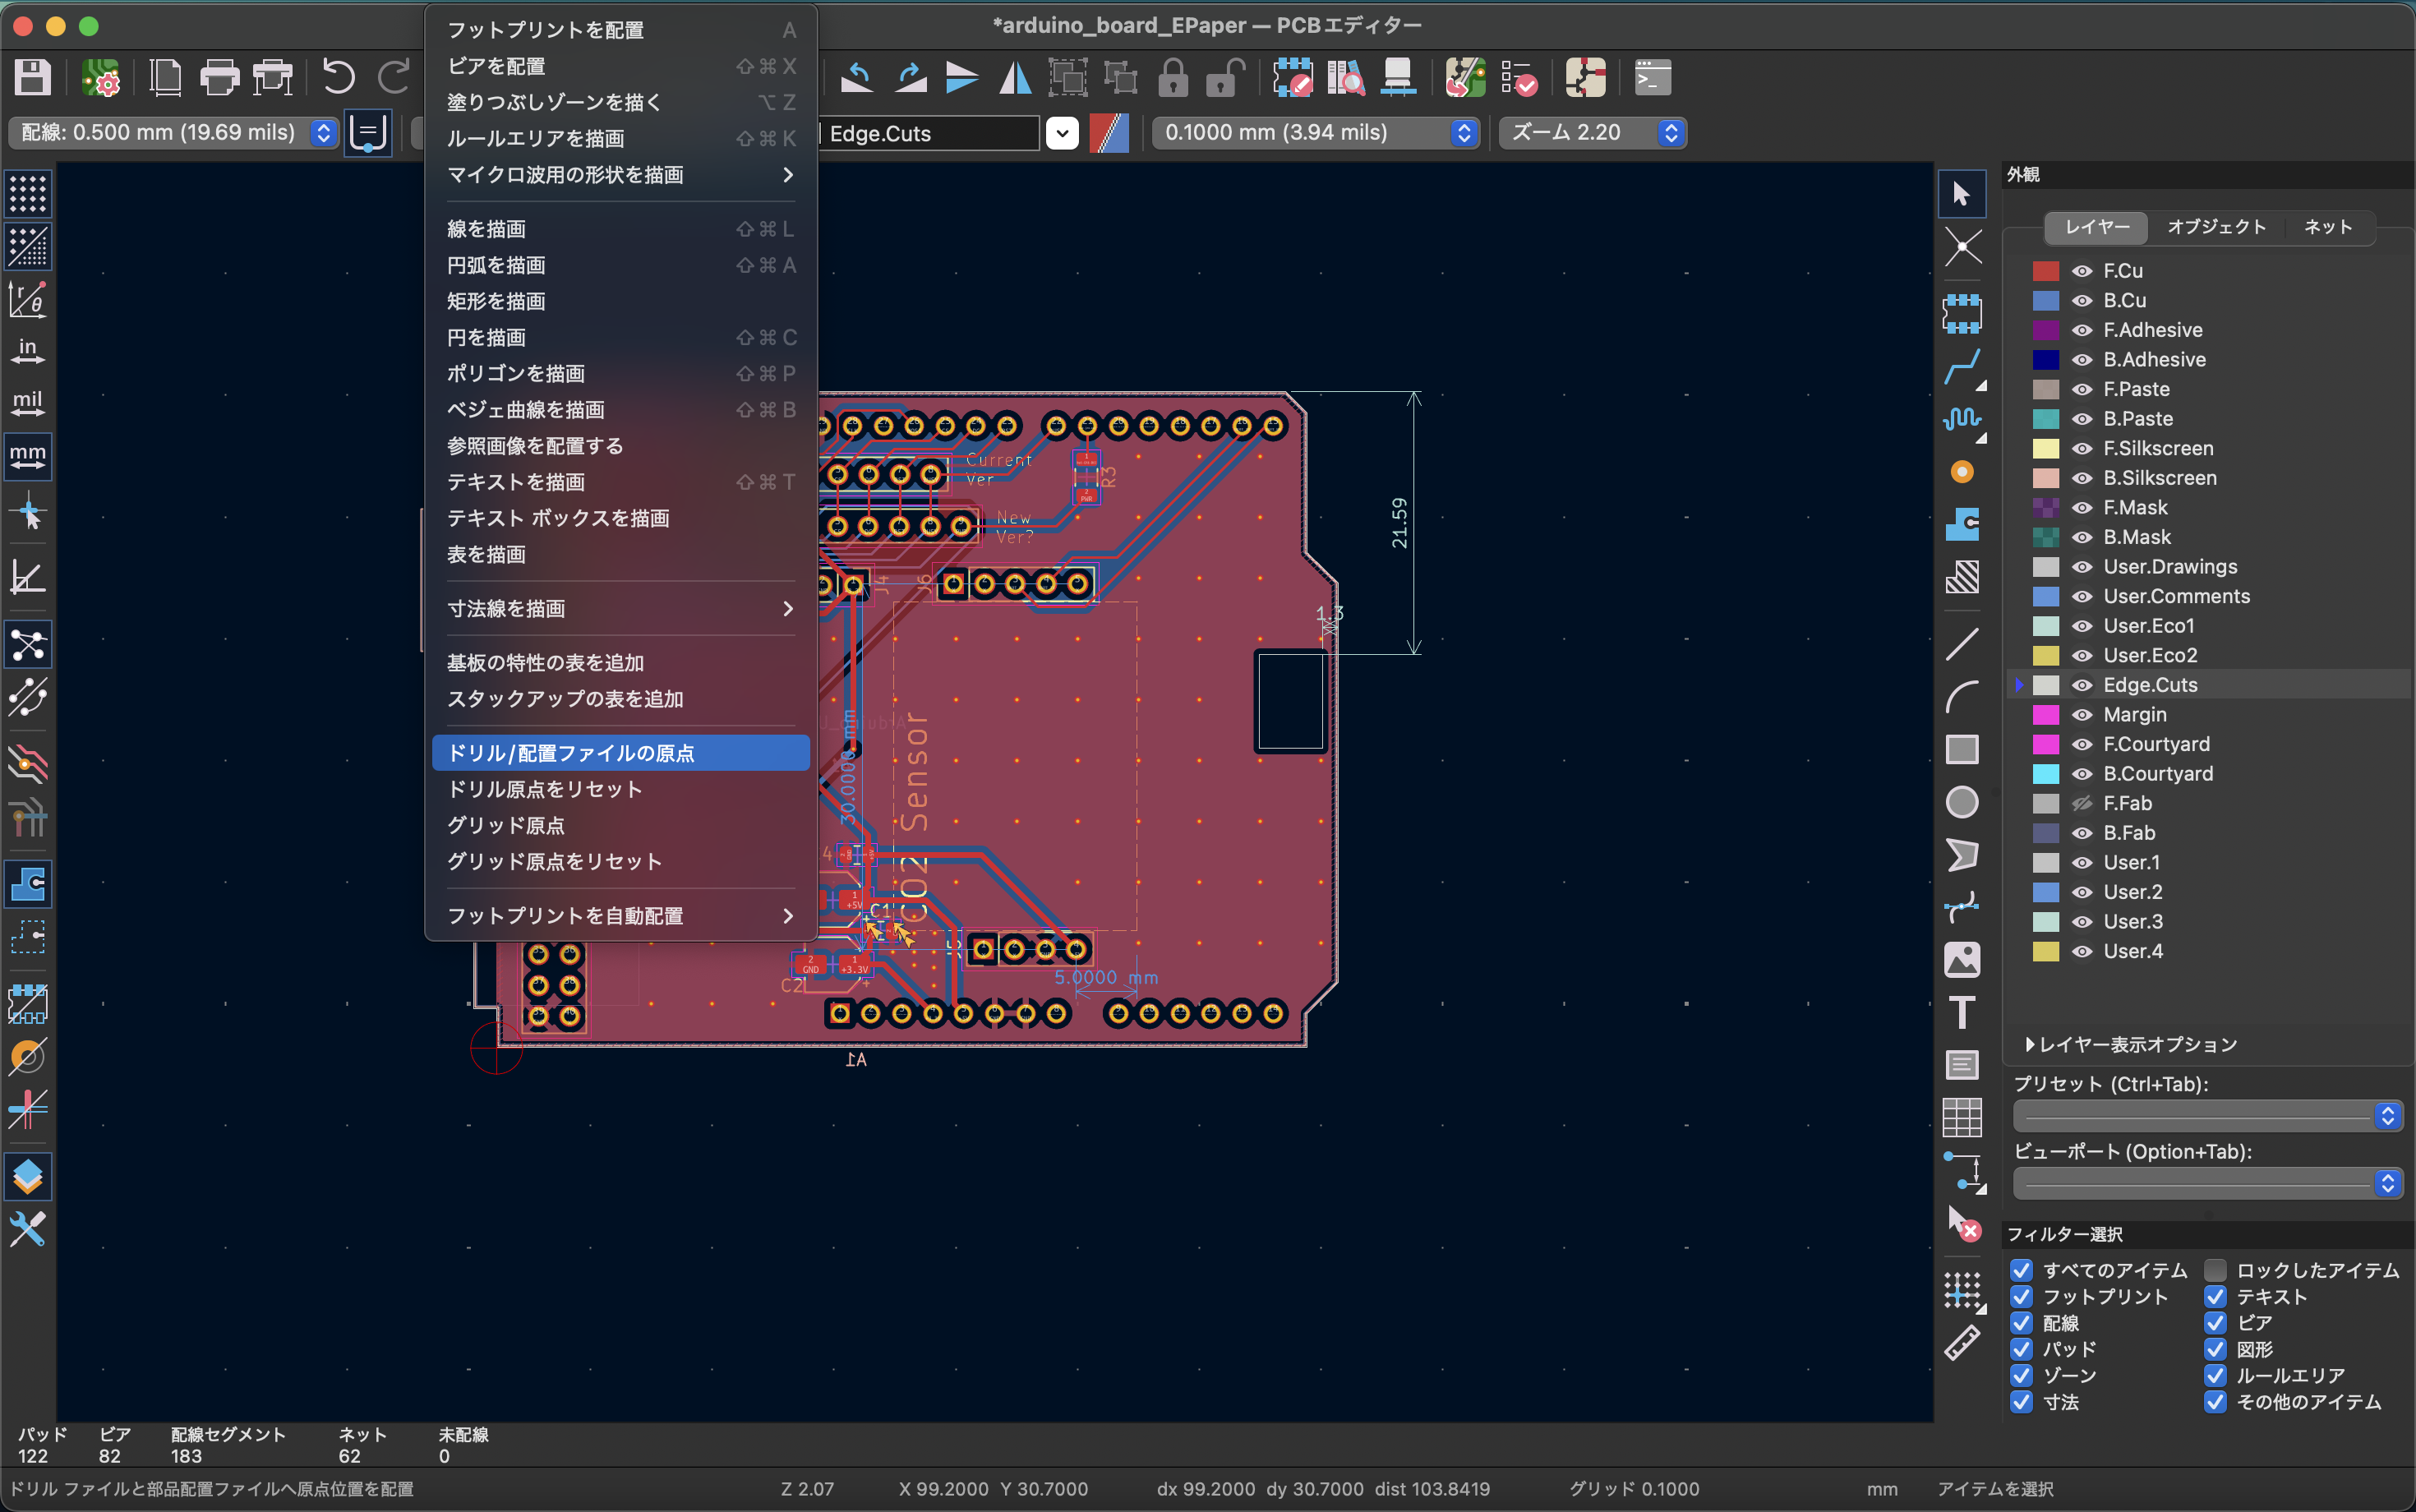
Task: Switch to the オブジェクト tab
Action: pyautogui.click(x=2216, y=227)
